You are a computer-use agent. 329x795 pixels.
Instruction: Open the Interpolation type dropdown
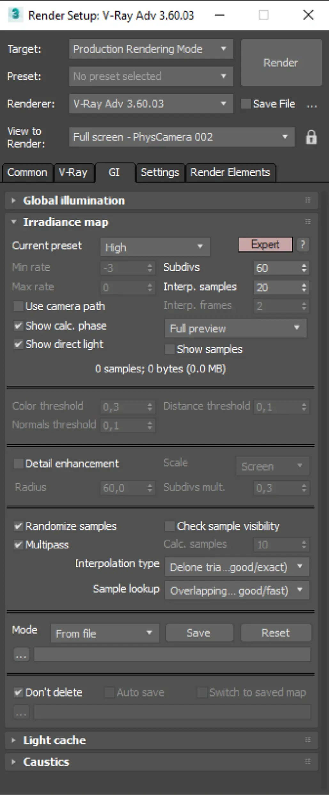(x=237, y=567)
